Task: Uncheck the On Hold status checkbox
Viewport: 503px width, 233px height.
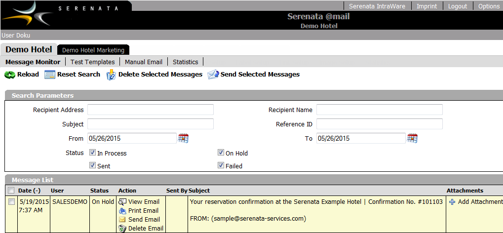Action: click(221, 153)
